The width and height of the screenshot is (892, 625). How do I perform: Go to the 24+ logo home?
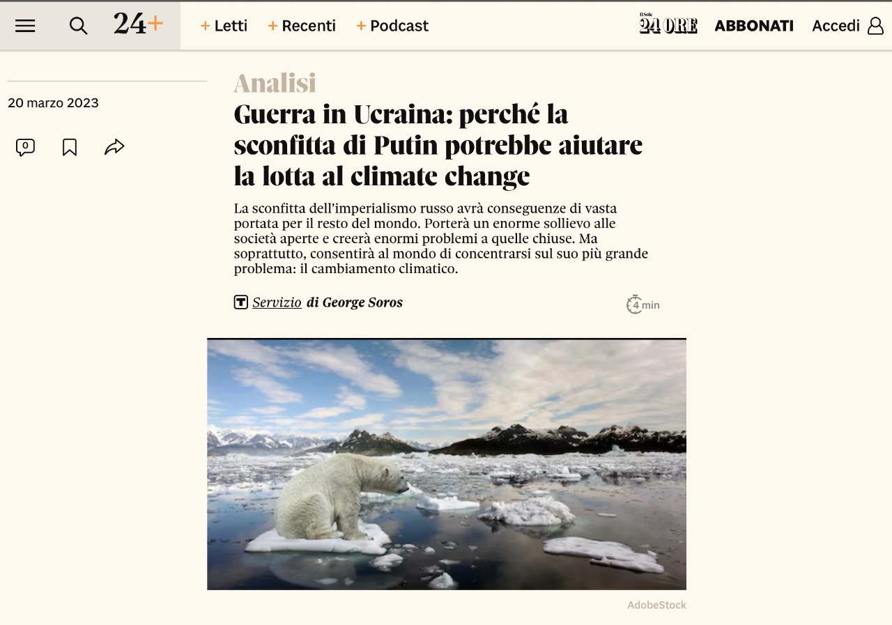click(x=139, y=24)
